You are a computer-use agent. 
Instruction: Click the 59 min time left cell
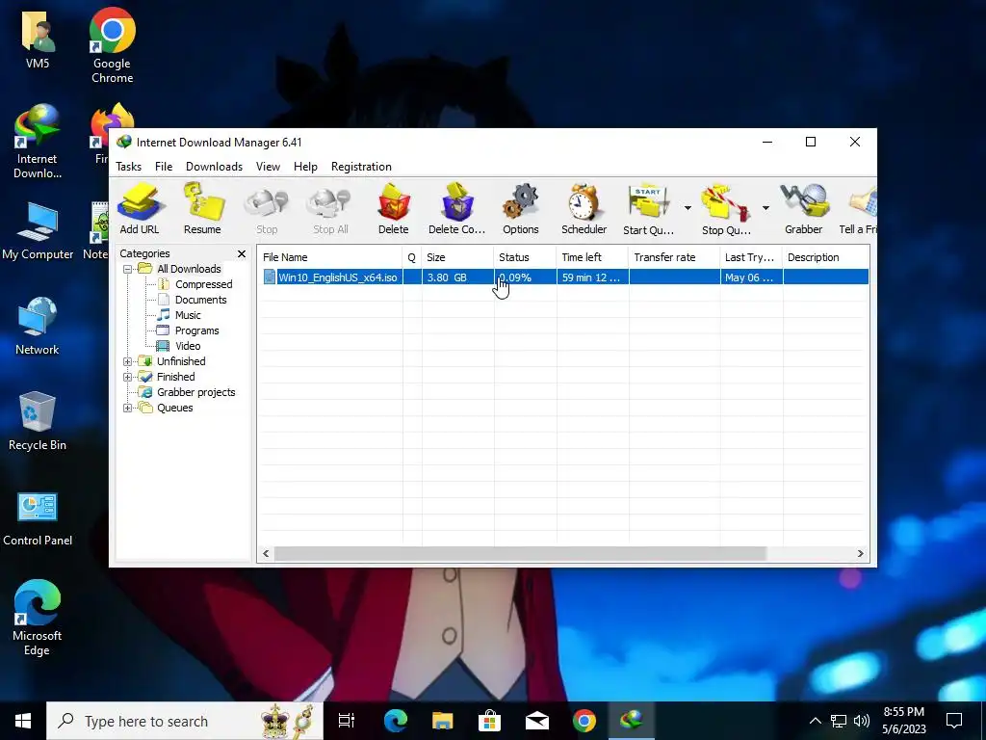591,277
